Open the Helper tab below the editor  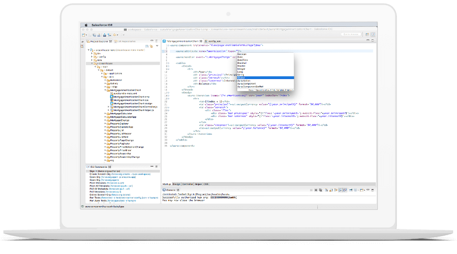coord(198,184)
